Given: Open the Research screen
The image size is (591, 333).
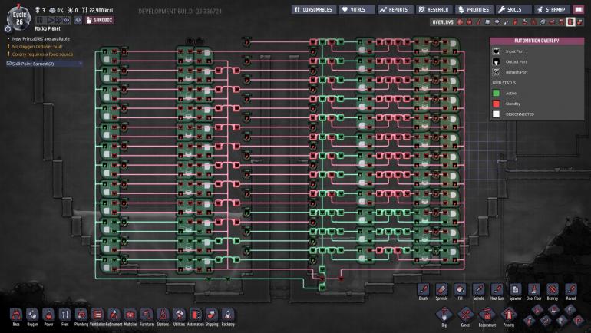Looking at the screenshot, I should click(434, 9).
